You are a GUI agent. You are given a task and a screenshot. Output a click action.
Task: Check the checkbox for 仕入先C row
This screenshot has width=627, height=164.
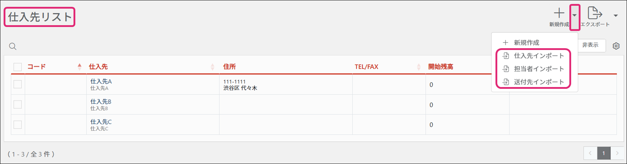coord(18,125)
